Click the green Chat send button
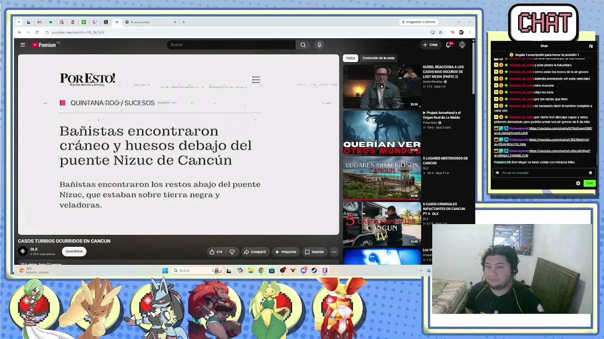Viewport: 604px width, 339px height. pyautogui.click(x=589, y=183)
